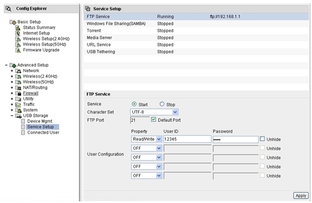312x203 pixels.
Task: Enable Unhide for the first user password
Action: (x=263, y=139)
